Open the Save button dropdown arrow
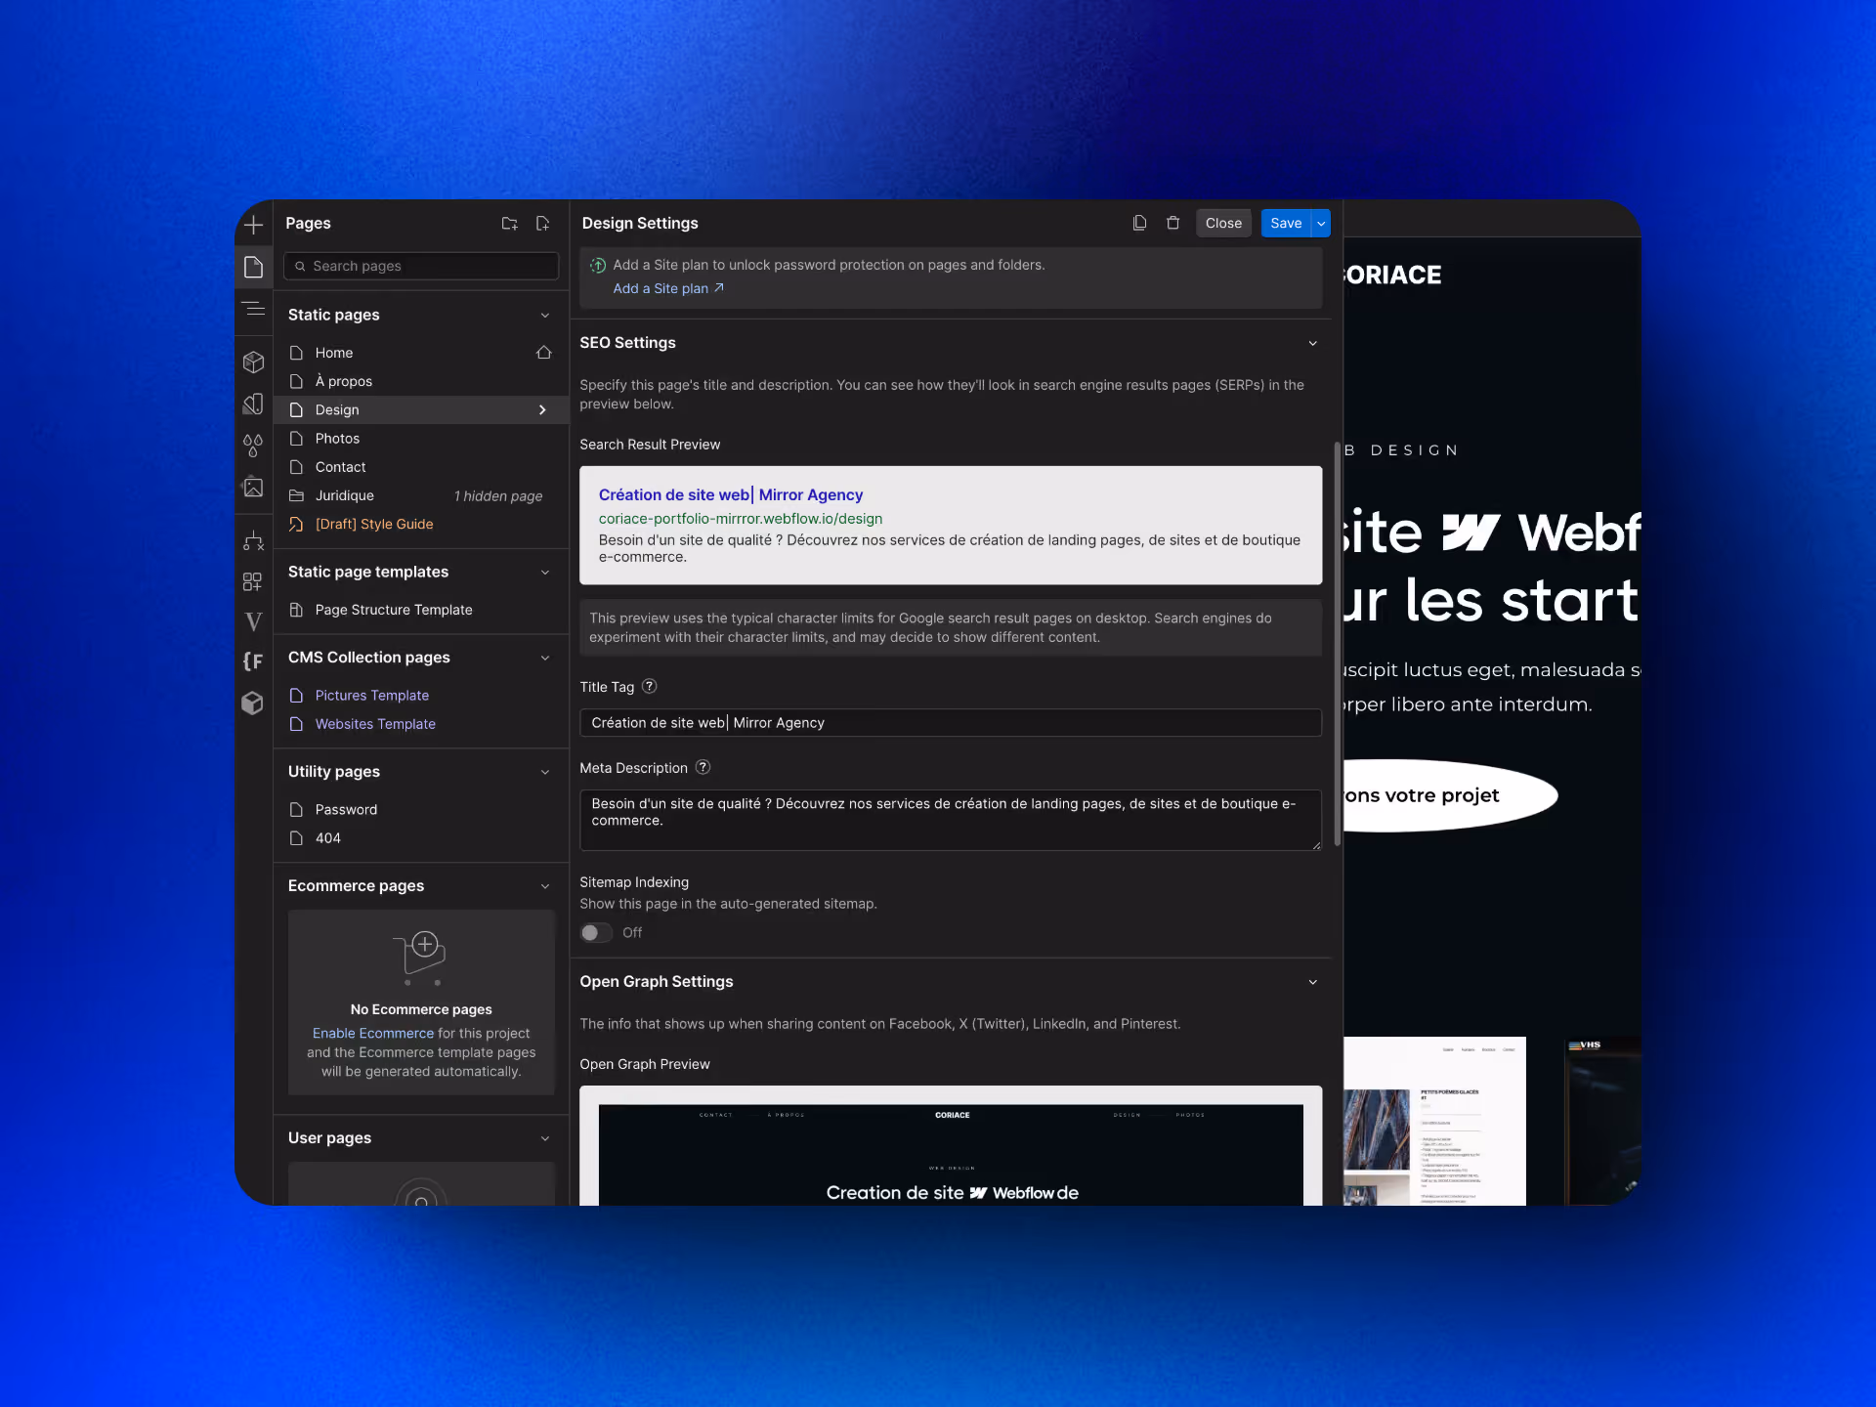 (1321, 223)
